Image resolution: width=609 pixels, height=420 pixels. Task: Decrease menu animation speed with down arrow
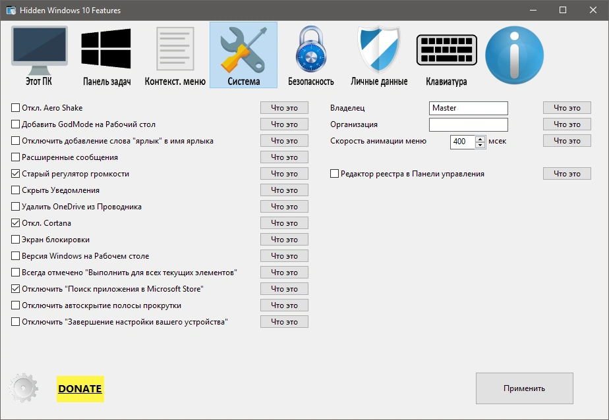tap(480, 145)
